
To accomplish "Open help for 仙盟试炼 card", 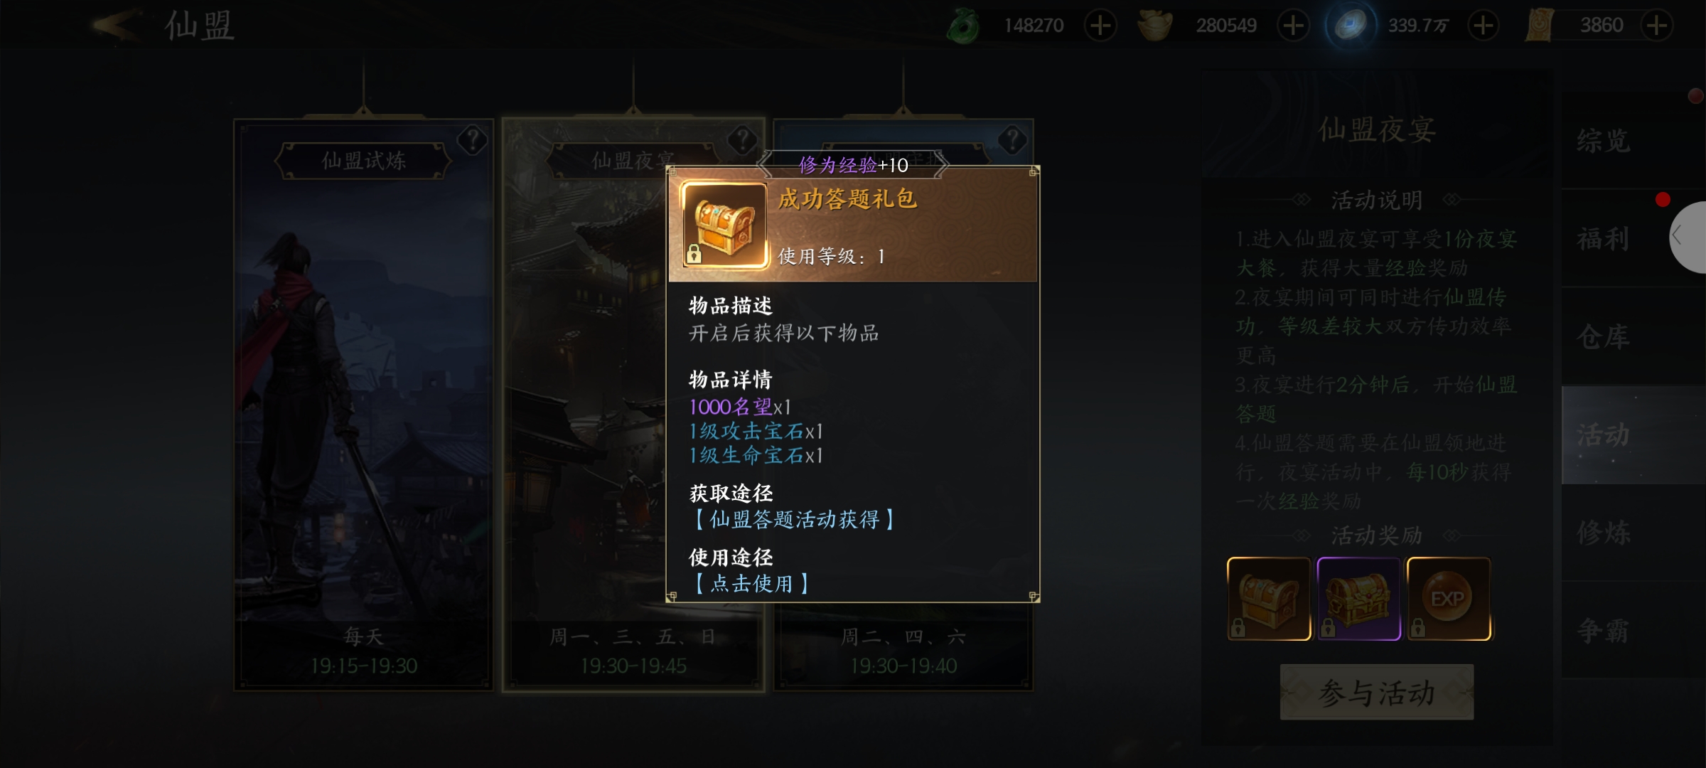I will (x=472, y=140).
